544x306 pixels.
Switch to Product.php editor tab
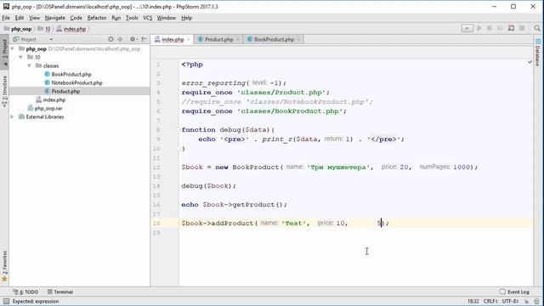(x=219, y=40)
